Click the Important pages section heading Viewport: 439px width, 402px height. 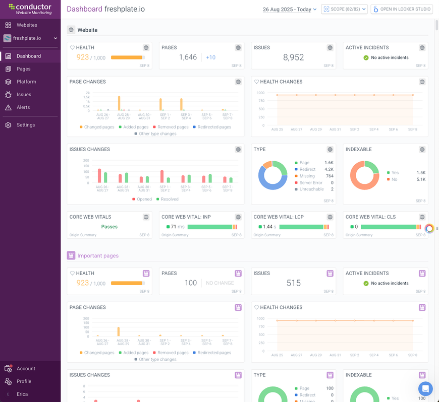(98, 256)
